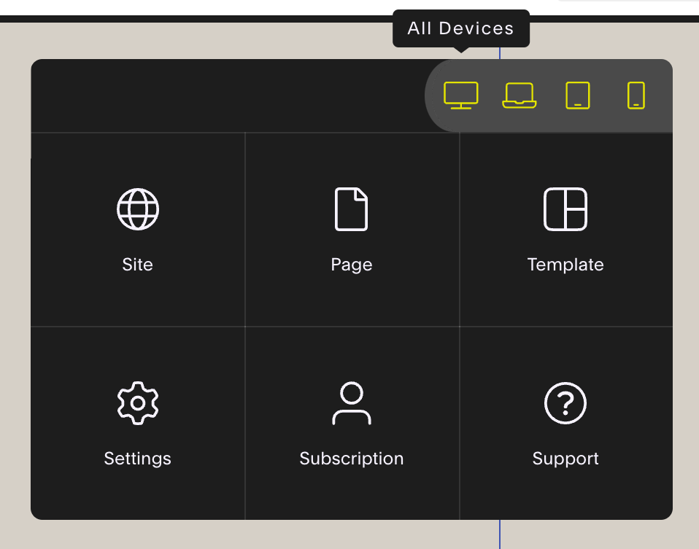Open Site settings via the globe icon
The height and width of the screenshot is (549, 699).
[137, 209]
